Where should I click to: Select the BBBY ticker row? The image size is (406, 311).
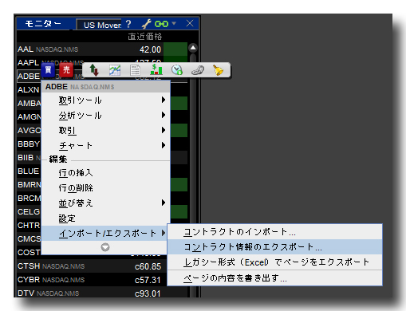(29, 144)
